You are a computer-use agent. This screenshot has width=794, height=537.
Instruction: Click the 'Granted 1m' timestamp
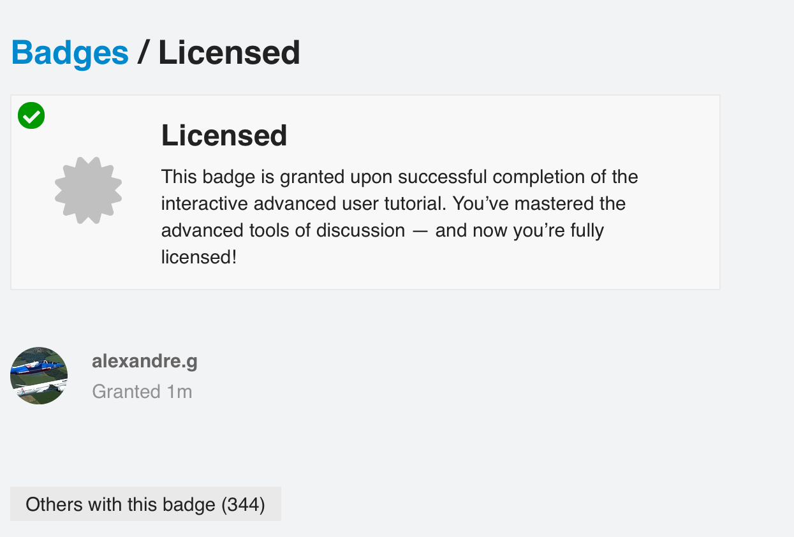142,392
